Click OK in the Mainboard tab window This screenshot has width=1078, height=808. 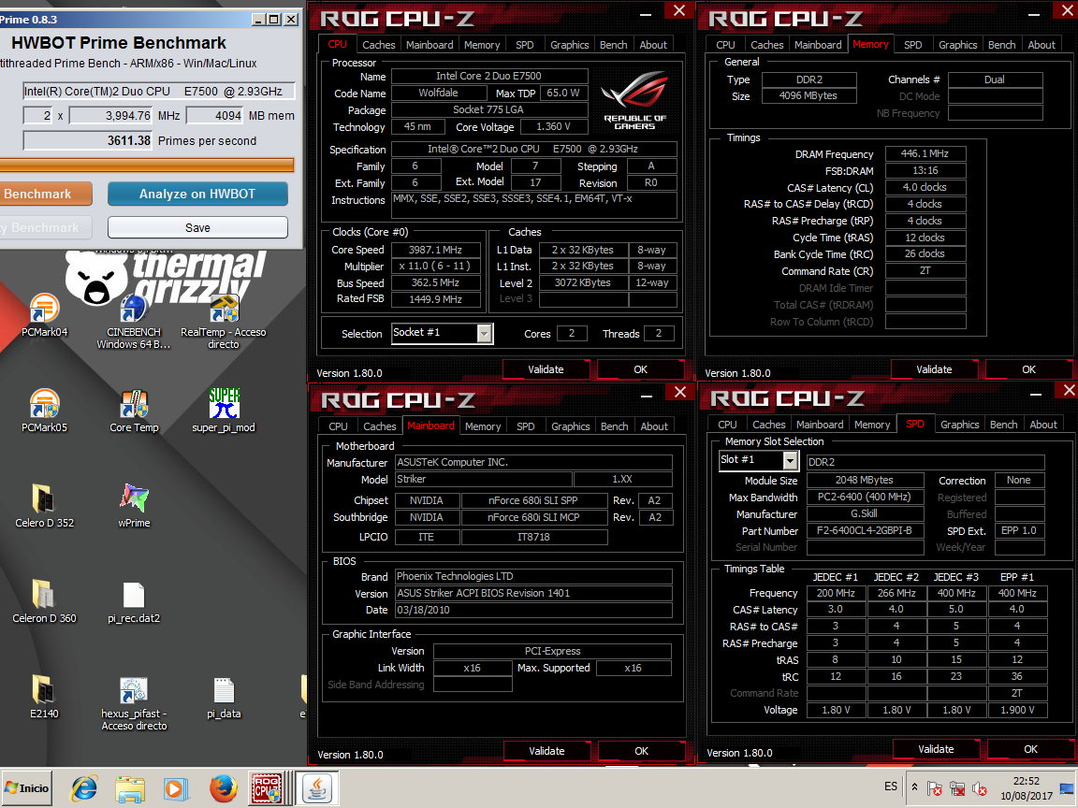tap(641, 751)
